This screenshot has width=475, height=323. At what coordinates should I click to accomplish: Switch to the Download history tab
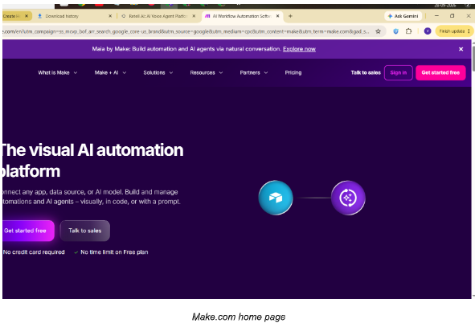74,16
